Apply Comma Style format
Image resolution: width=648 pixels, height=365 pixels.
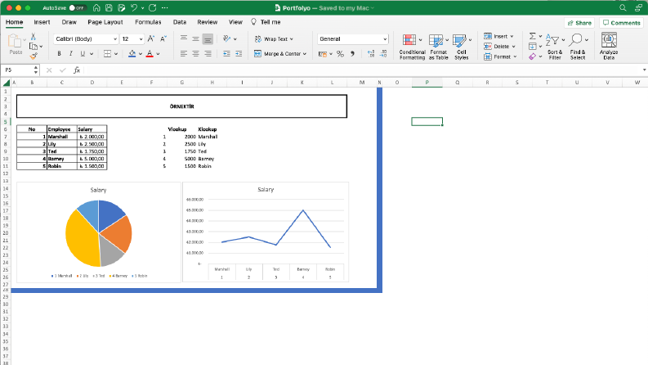(x=352, y=54)
